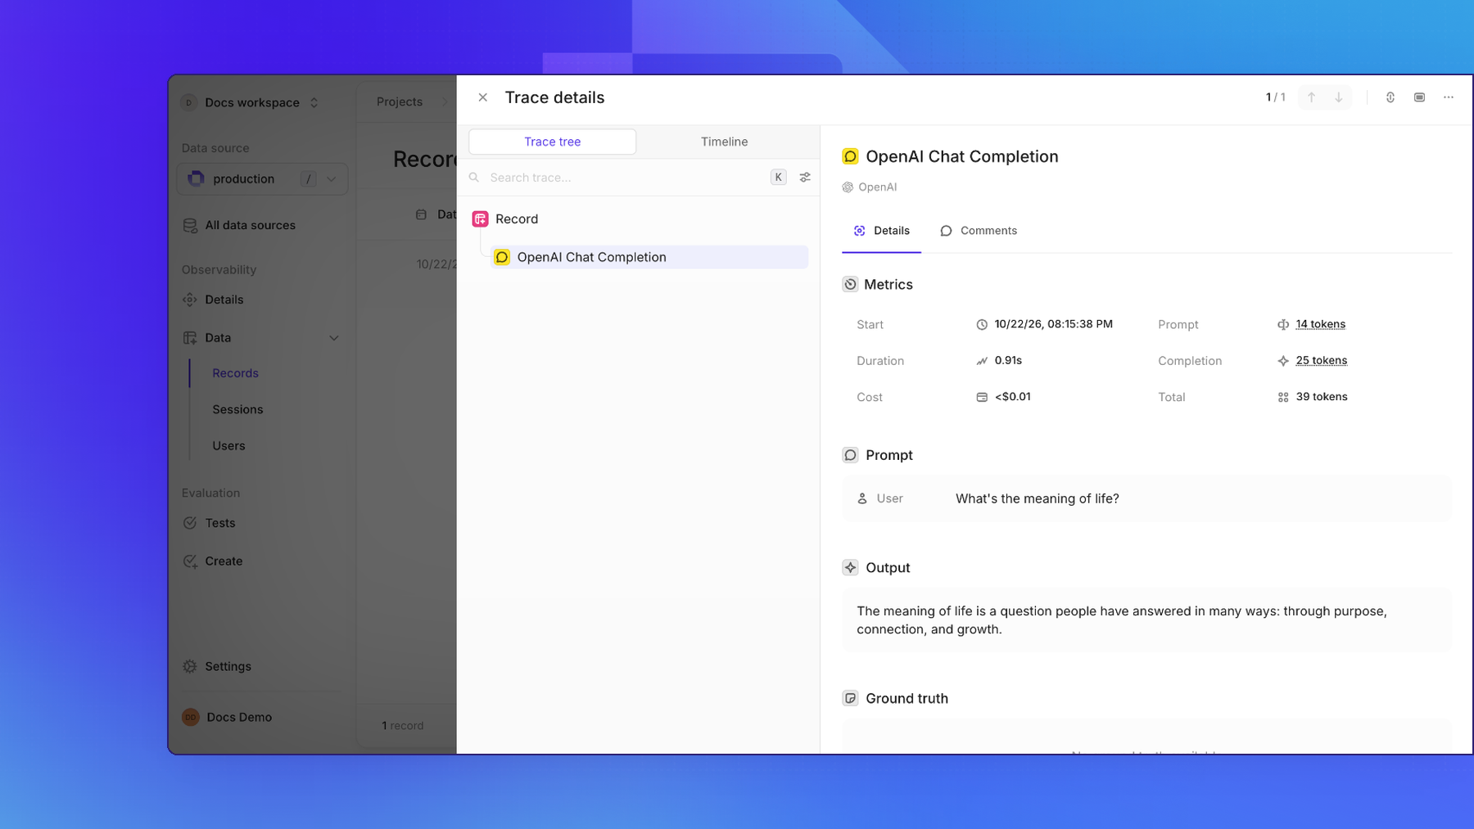Image resolution: width=1474 pixels, height=829 pixels.
Task: Click the user prompt message text
Action: click(x=1037, y=498)
